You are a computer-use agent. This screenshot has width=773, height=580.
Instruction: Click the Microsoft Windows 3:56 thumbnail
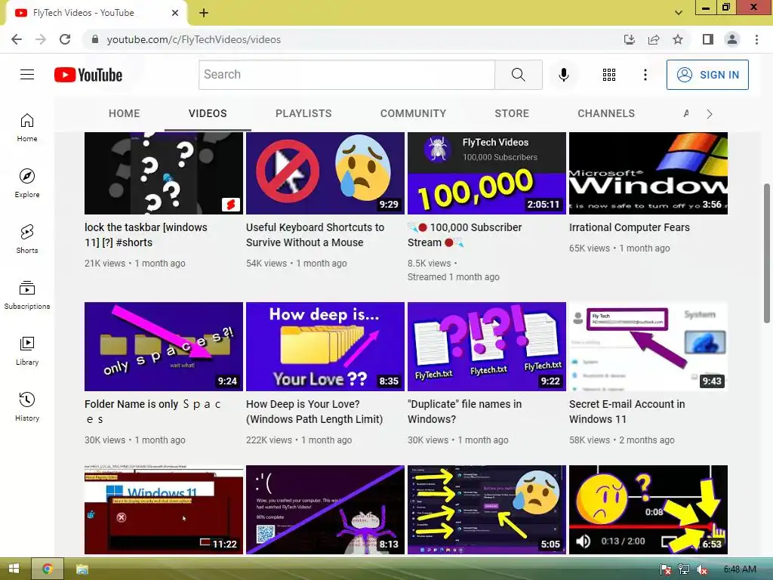coord(648,173)
